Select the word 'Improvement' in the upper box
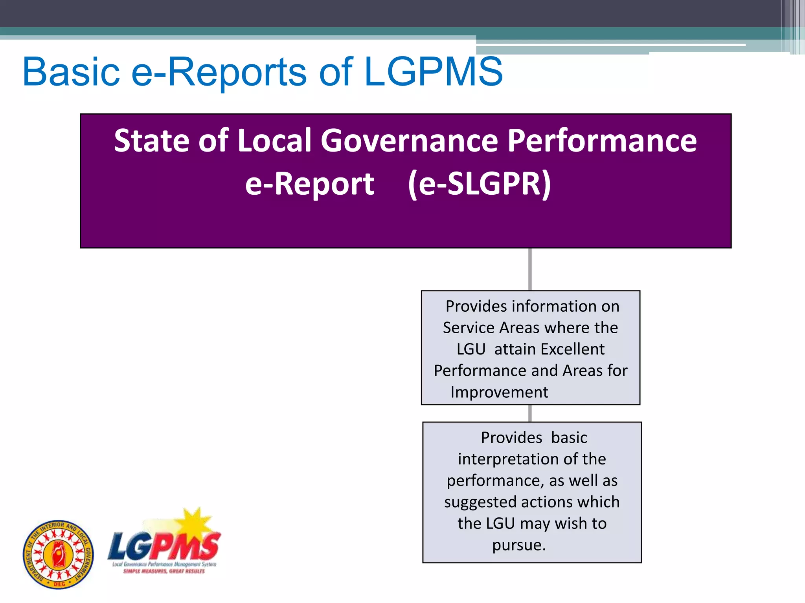The image size is (805, 603). click(499, 392)
